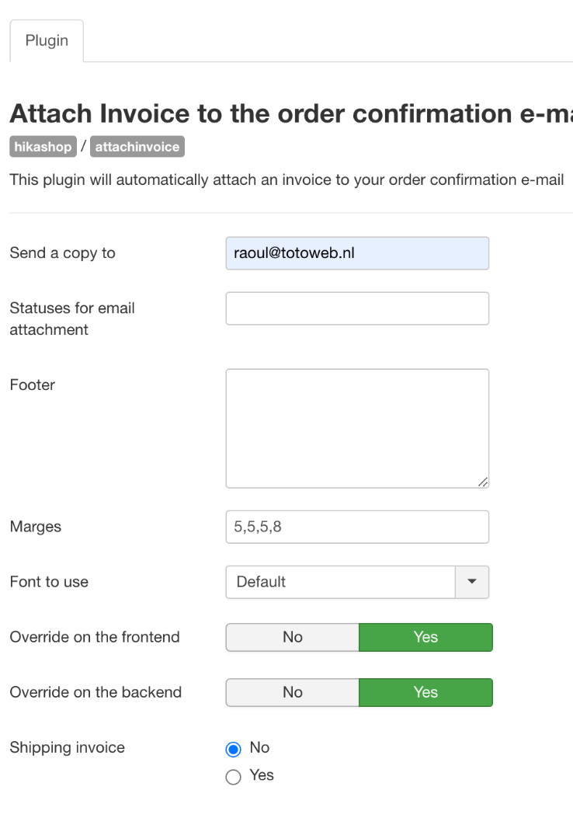Open the Plugin tab
Viewport: 573px width, 839px height.
tap(47, 40)
